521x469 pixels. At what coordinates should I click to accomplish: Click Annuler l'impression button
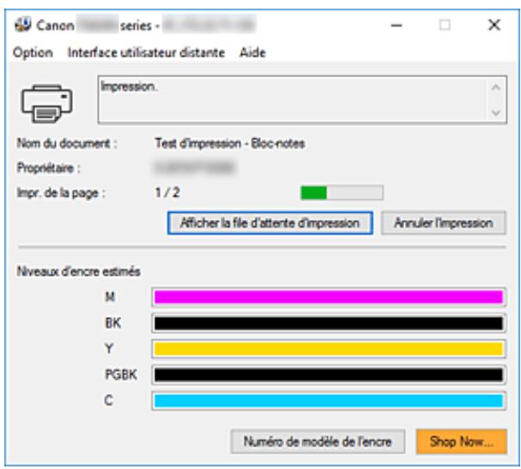(x=444, y=223)
